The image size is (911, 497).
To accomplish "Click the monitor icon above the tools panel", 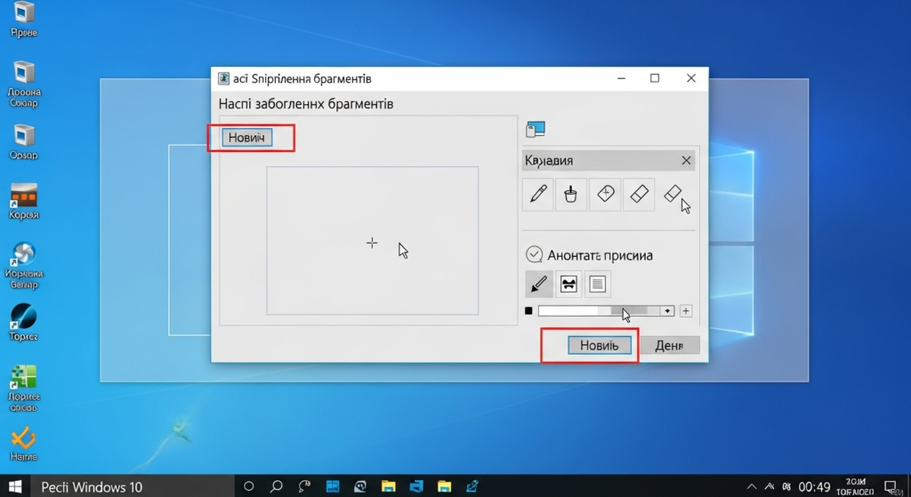I will [535, 130].
